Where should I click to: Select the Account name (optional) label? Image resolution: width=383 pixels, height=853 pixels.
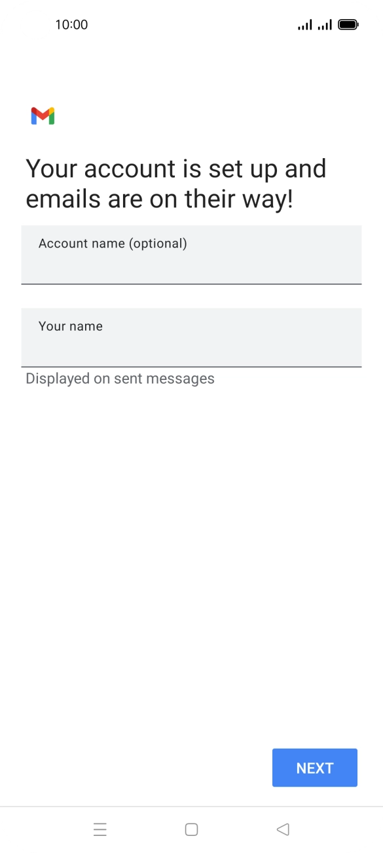(113, 243)
